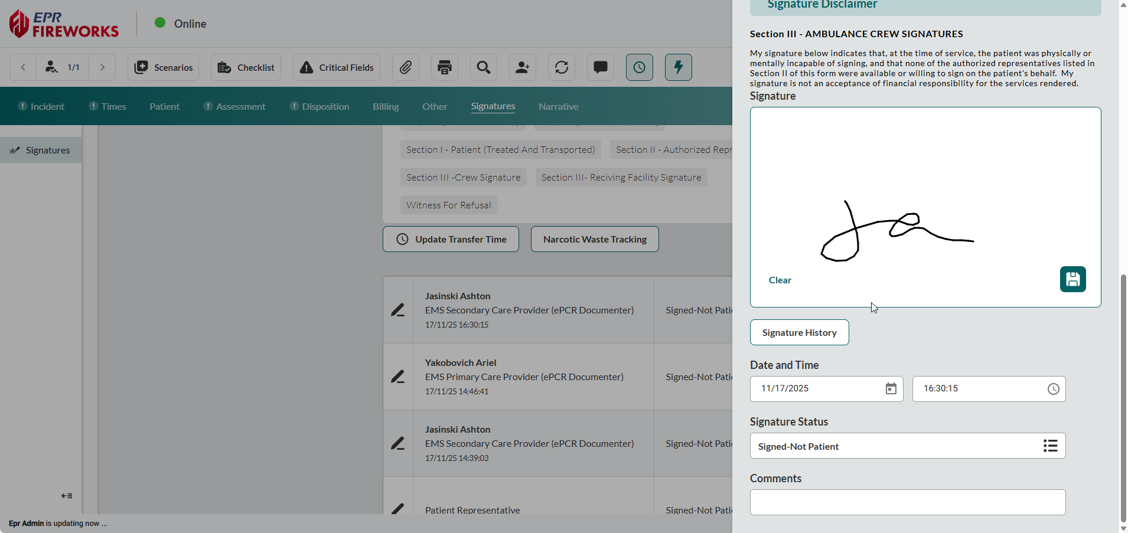Click the lightning bolt quick action icon

[679, 67]
